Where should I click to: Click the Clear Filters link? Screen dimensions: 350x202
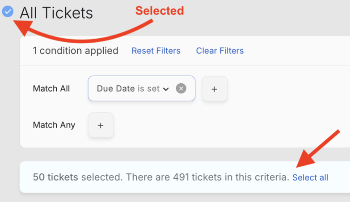220,51
